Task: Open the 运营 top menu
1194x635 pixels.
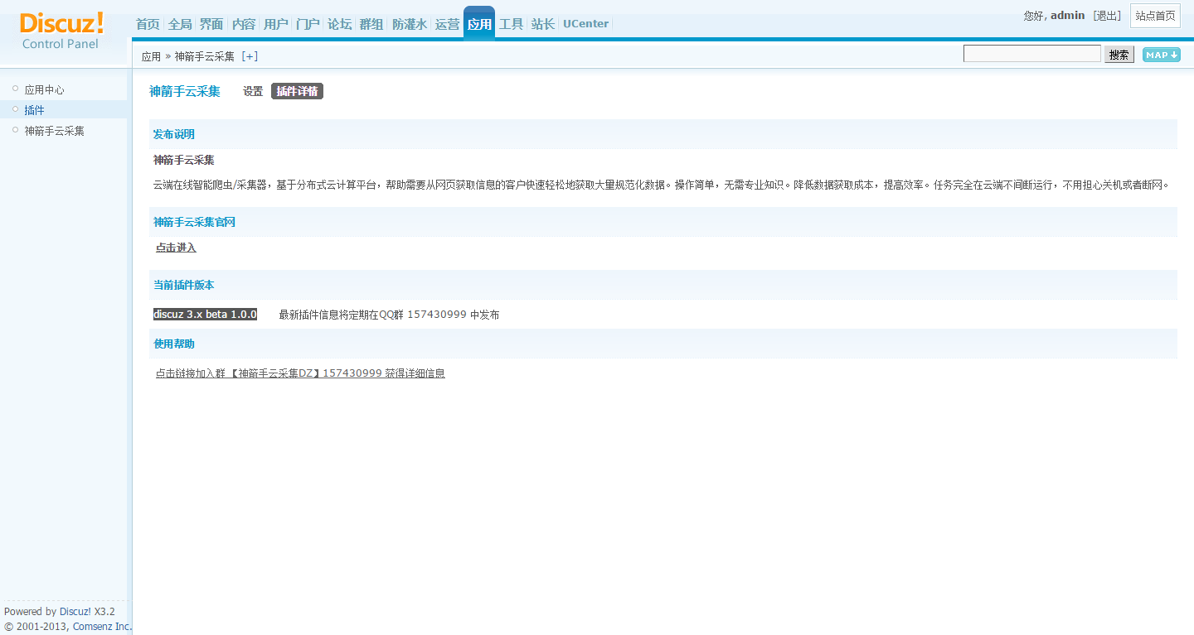Action: pyautogui.click(x=447, y=24)
